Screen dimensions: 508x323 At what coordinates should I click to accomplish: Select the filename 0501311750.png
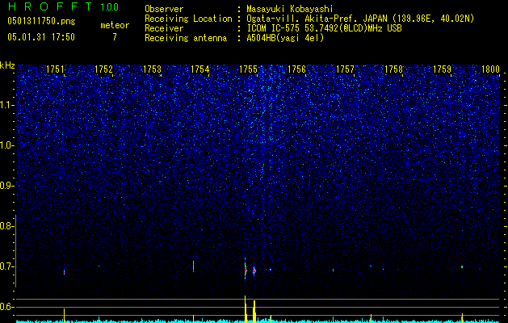41,21
